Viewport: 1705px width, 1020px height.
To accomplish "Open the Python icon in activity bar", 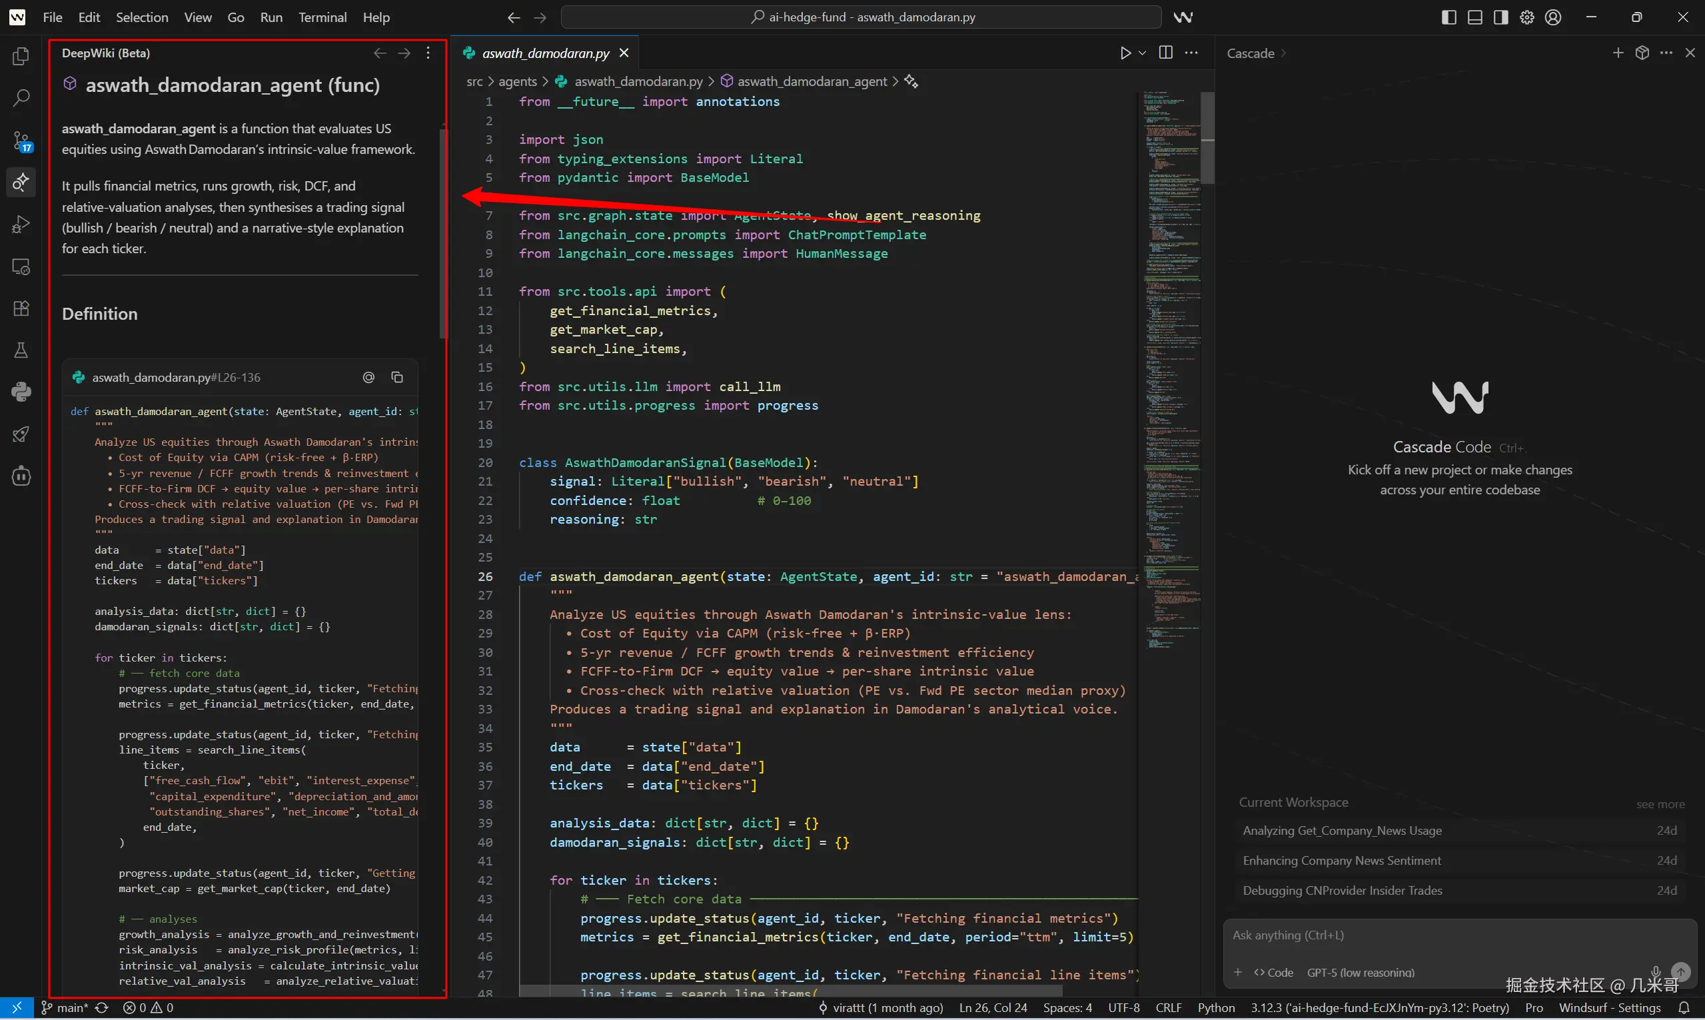I will pyautogui.click(x=21, y=392).
